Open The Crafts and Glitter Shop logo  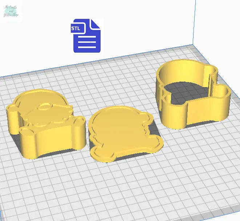[x=12, y=11]
